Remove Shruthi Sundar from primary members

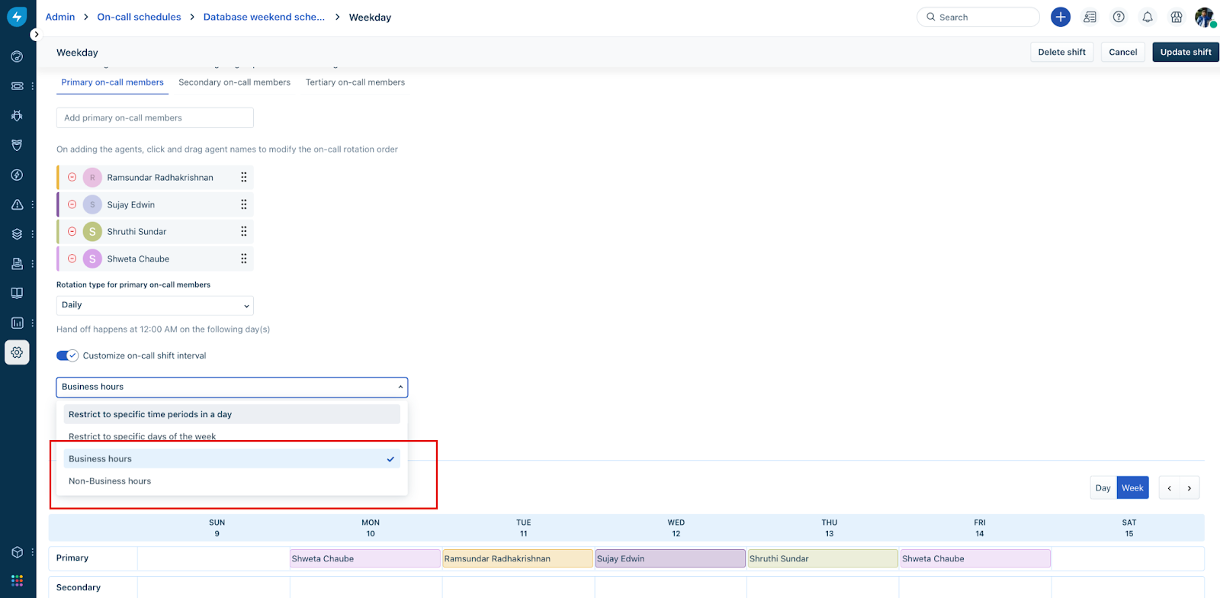click(72, 231)
